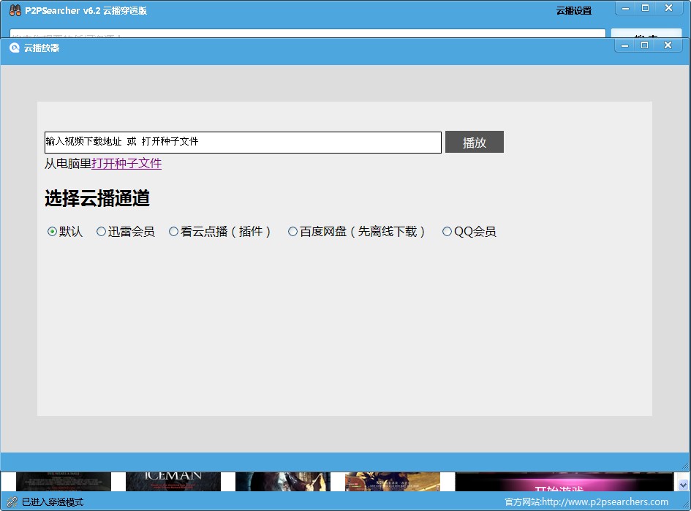The image size is (691, 511).
Task: Select the 迅雷会员 channel option
Action: (102, 232)
